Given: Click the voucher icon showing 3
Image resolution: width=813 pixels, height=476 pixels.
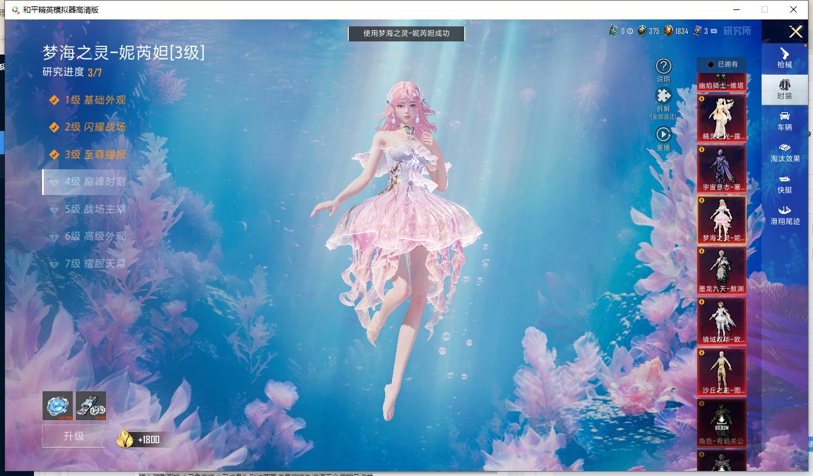Looking at the screenshot, I should click(x=697, y=31).
